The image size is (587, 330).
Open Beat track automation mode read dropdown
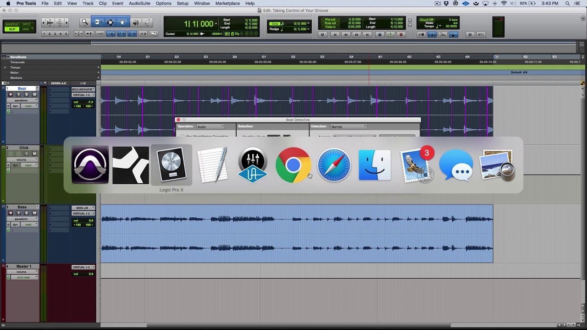[29, 106]
